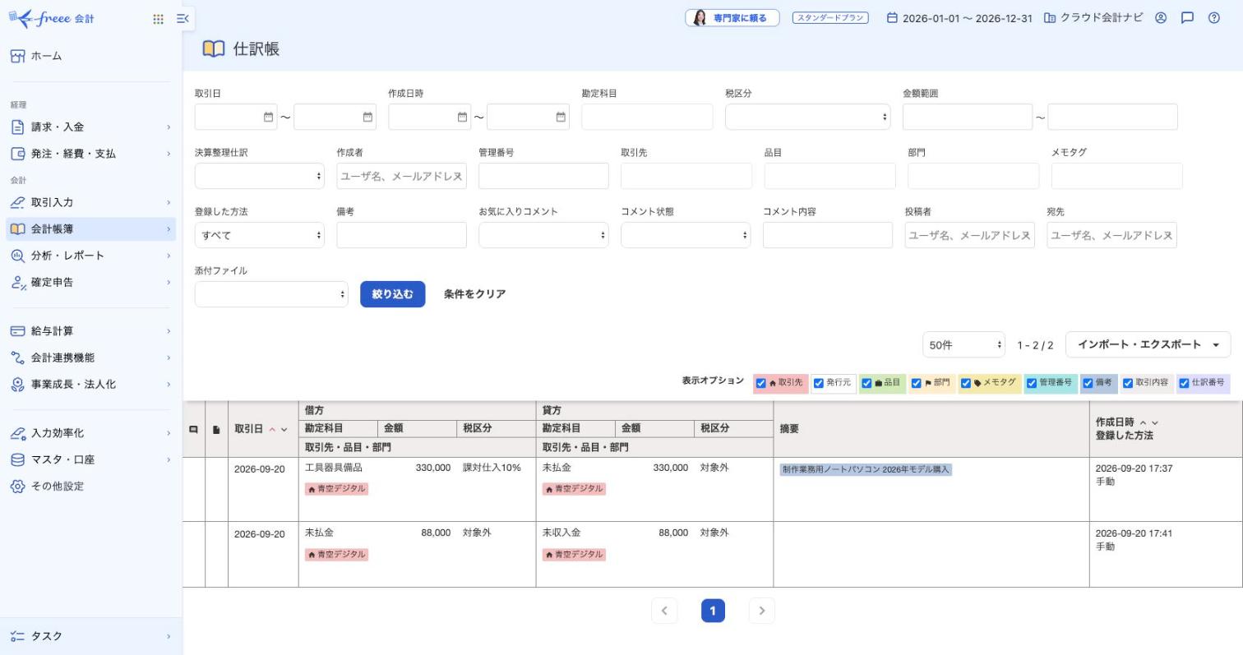Open 分析・レポート menu
Screen dimensions: 1243x655
[x=90, y=256]
